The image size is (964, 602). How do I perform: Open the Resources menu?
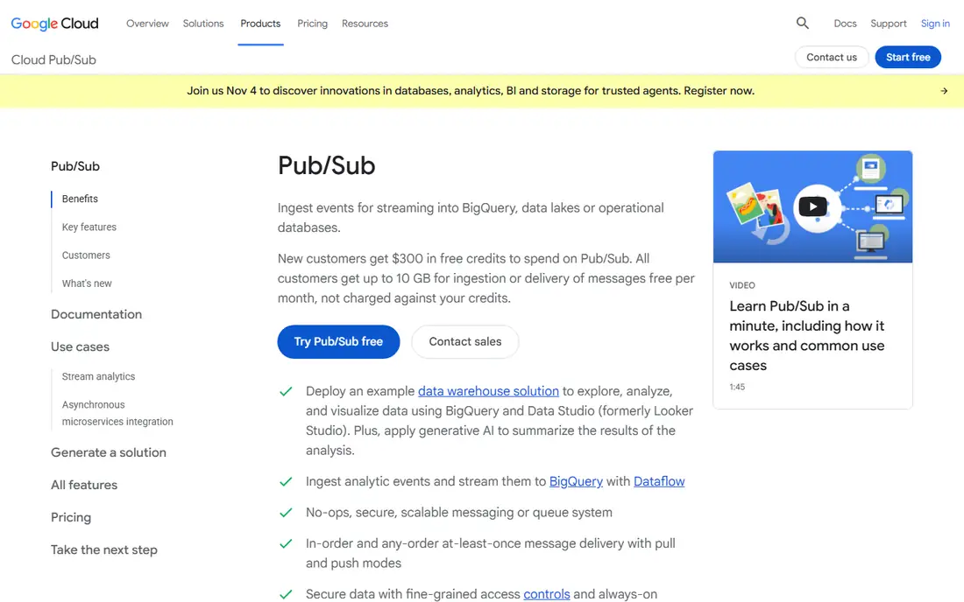click(x=365, y=24)
